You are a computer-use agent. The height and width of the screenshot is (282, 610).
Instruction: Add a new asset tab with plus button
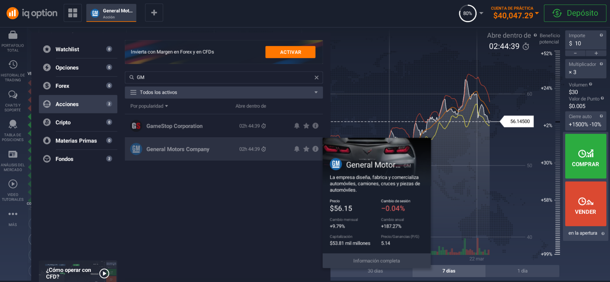[154, 13]
